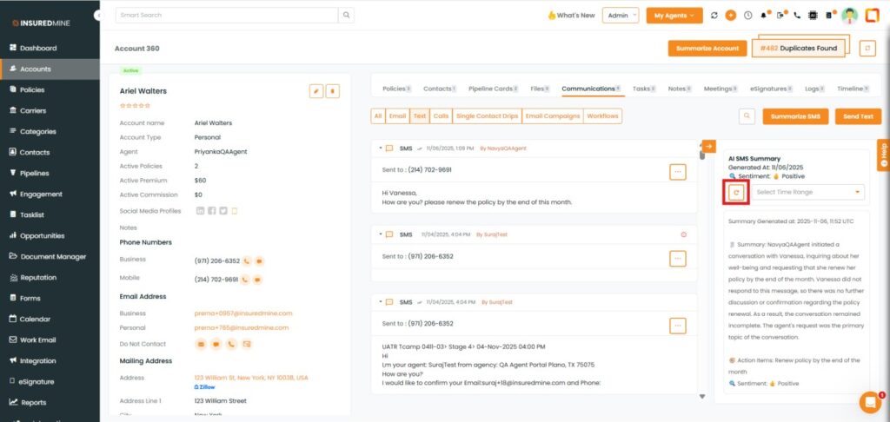Click the phone dialer icon in header

click(797, 16)
